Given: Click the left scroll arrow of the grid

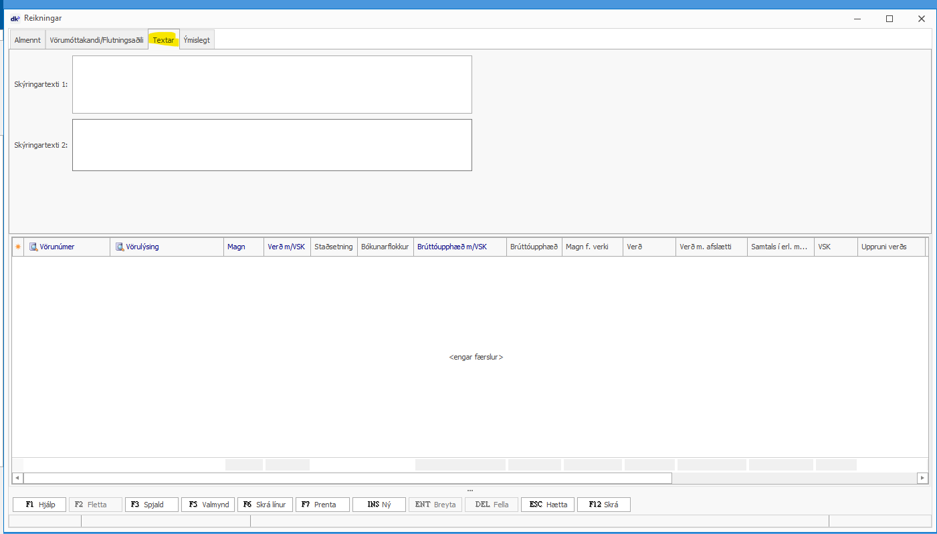Looking at the screenshot, I should coord(17,478).
